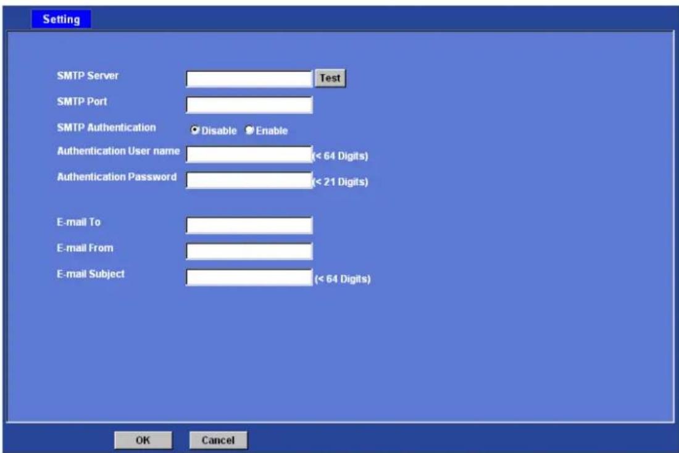
Task: Click "(< 64 Digits)" hint beside User name
Action: click(340, 156)
